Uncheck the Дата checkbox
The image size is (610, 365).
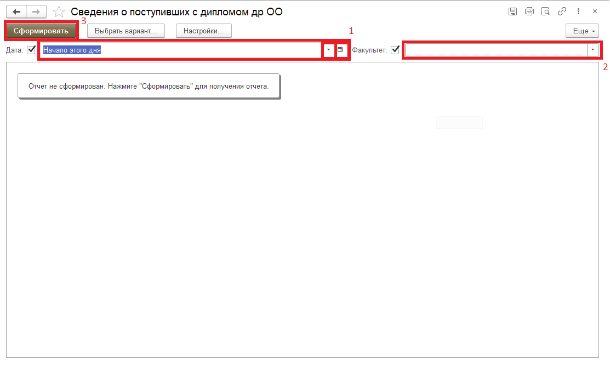point(31,50)
